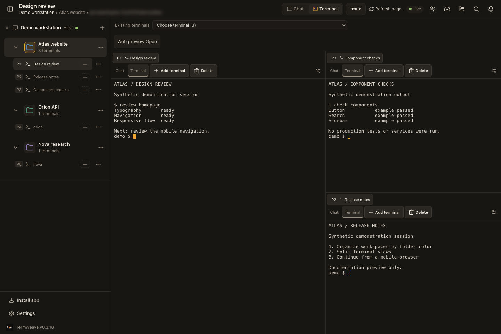Open more options for Design review terminal
Viewport: 501px width, 334px height.
[x=98, y=64]
